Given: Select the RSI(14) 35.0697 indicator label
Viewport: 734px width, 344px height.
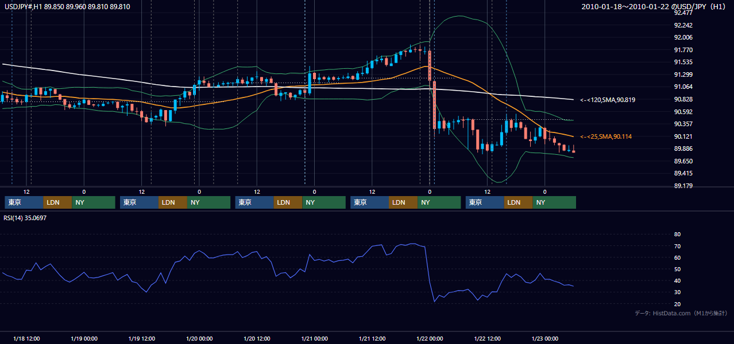Looking at the screenshot, I should tap(25, 218).
